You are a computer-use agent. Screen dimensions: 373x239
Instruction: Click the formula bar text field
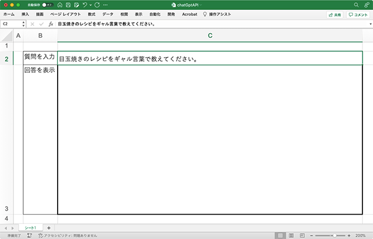pyautogui.click(x=210, y=24)
